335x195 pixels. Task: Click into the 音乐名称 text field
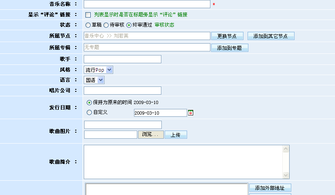pos(147,4)
